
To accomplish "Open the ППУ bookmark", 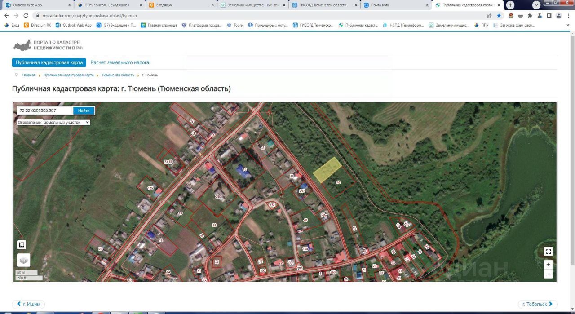I will click(481, 25).
